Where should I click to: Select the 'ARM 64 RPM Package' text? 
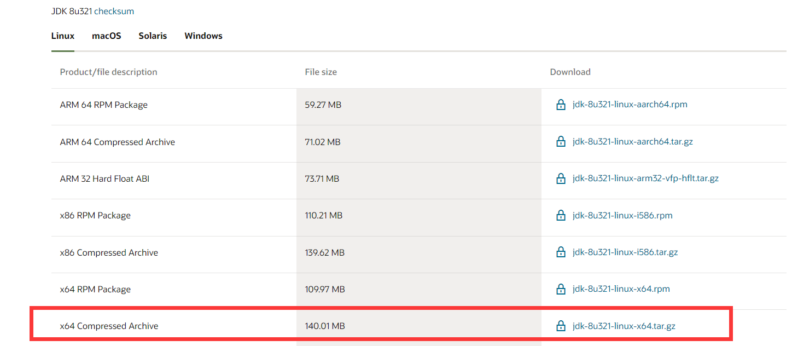pos(104,105)
